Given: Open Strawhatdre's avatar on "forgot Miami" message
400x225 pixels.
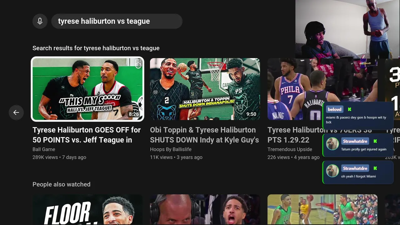Looking at the screenshot, I should pos(332,171).
